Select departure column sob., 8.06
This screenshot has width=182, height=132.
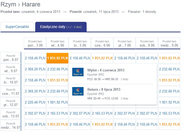[x=147, y=43]
